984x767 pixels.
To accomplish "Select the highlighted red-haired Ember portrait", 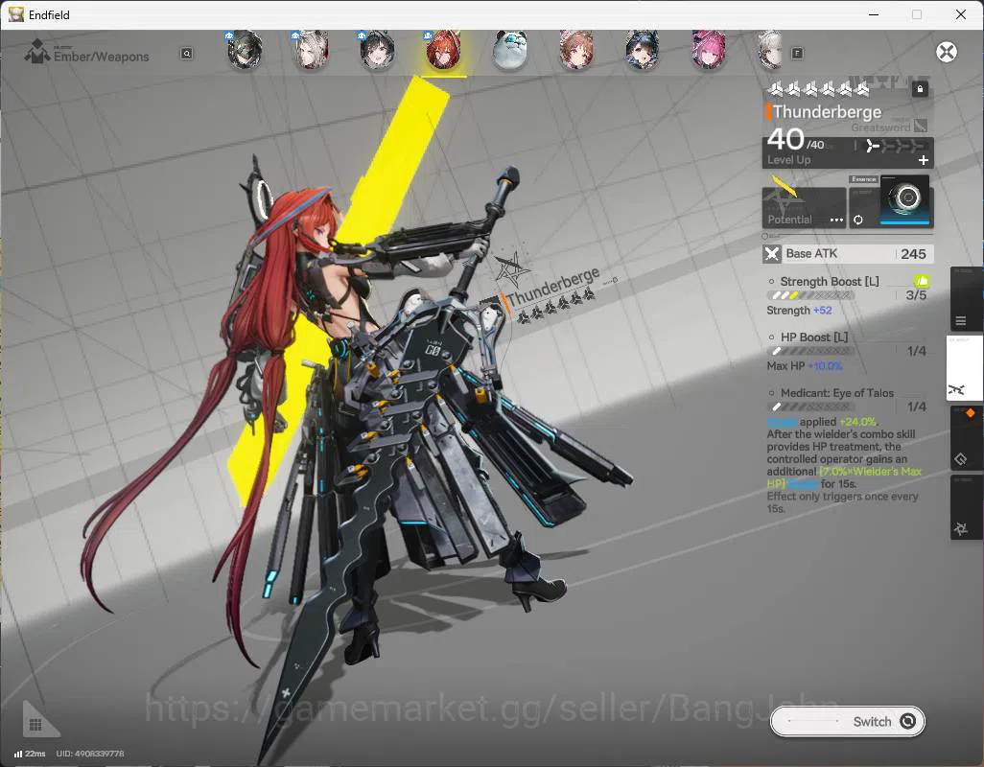I will click(444, 50).
